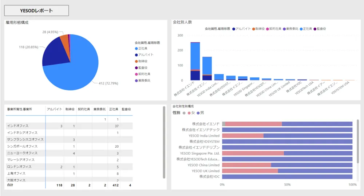Screen dimensions: 364x196
Task: Click the 合計 total row label
Action: pos(10,185)
